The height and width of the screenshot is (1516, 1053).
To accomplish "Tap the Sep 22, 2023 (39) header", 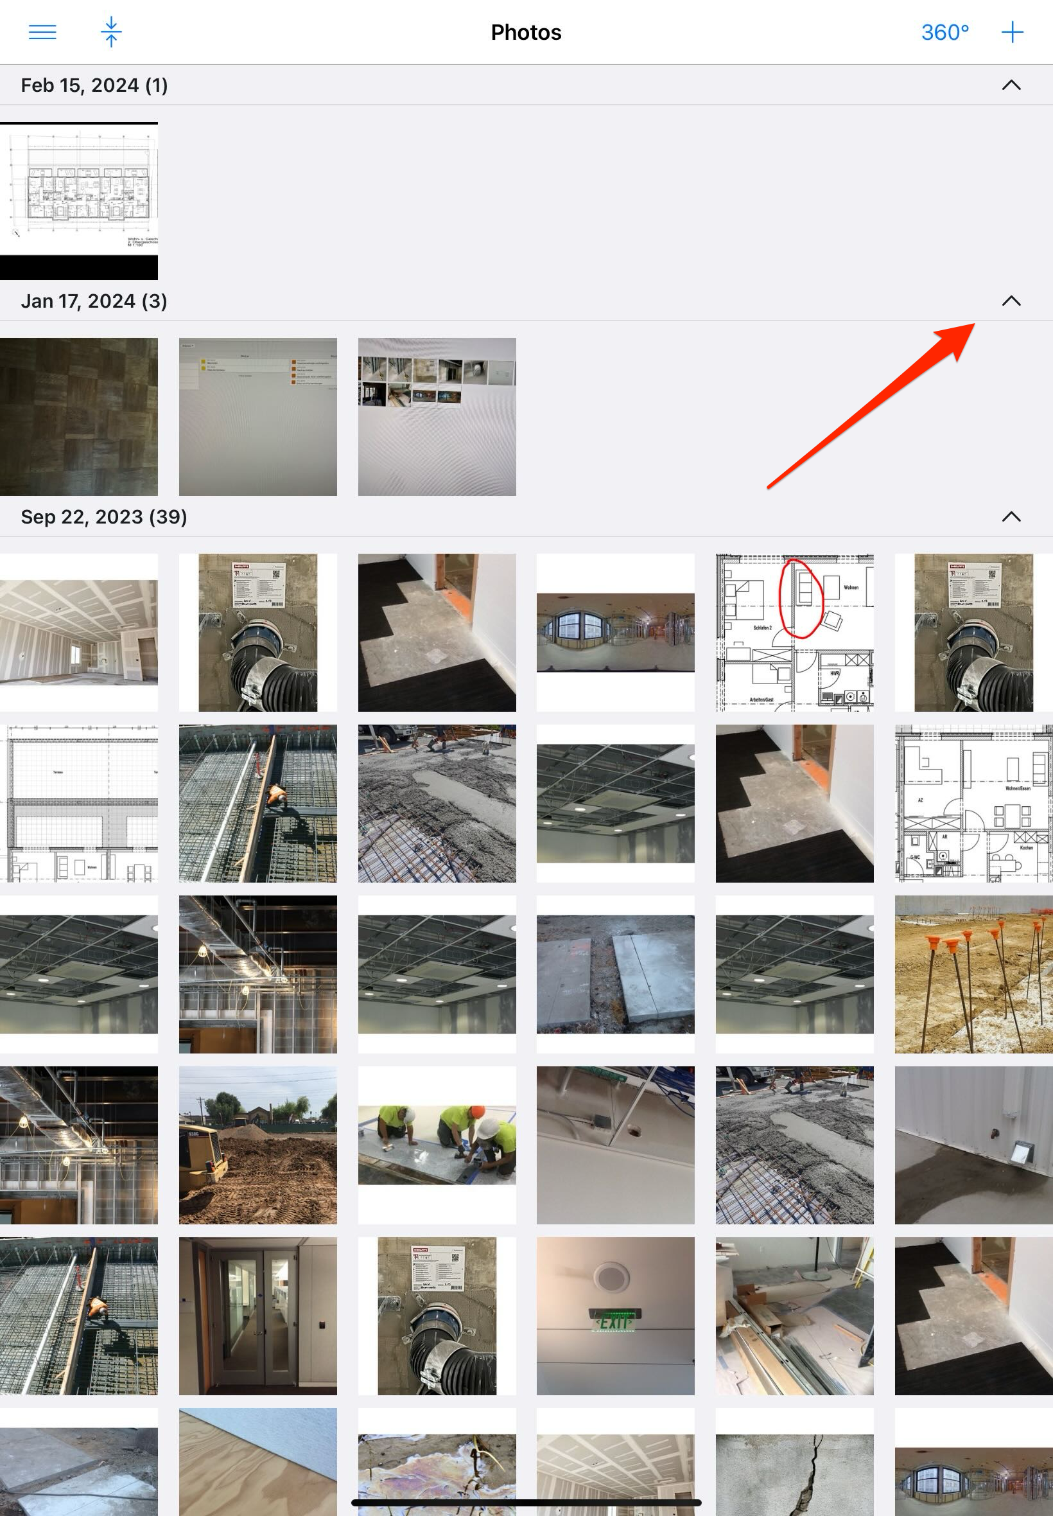I will 103,516.
